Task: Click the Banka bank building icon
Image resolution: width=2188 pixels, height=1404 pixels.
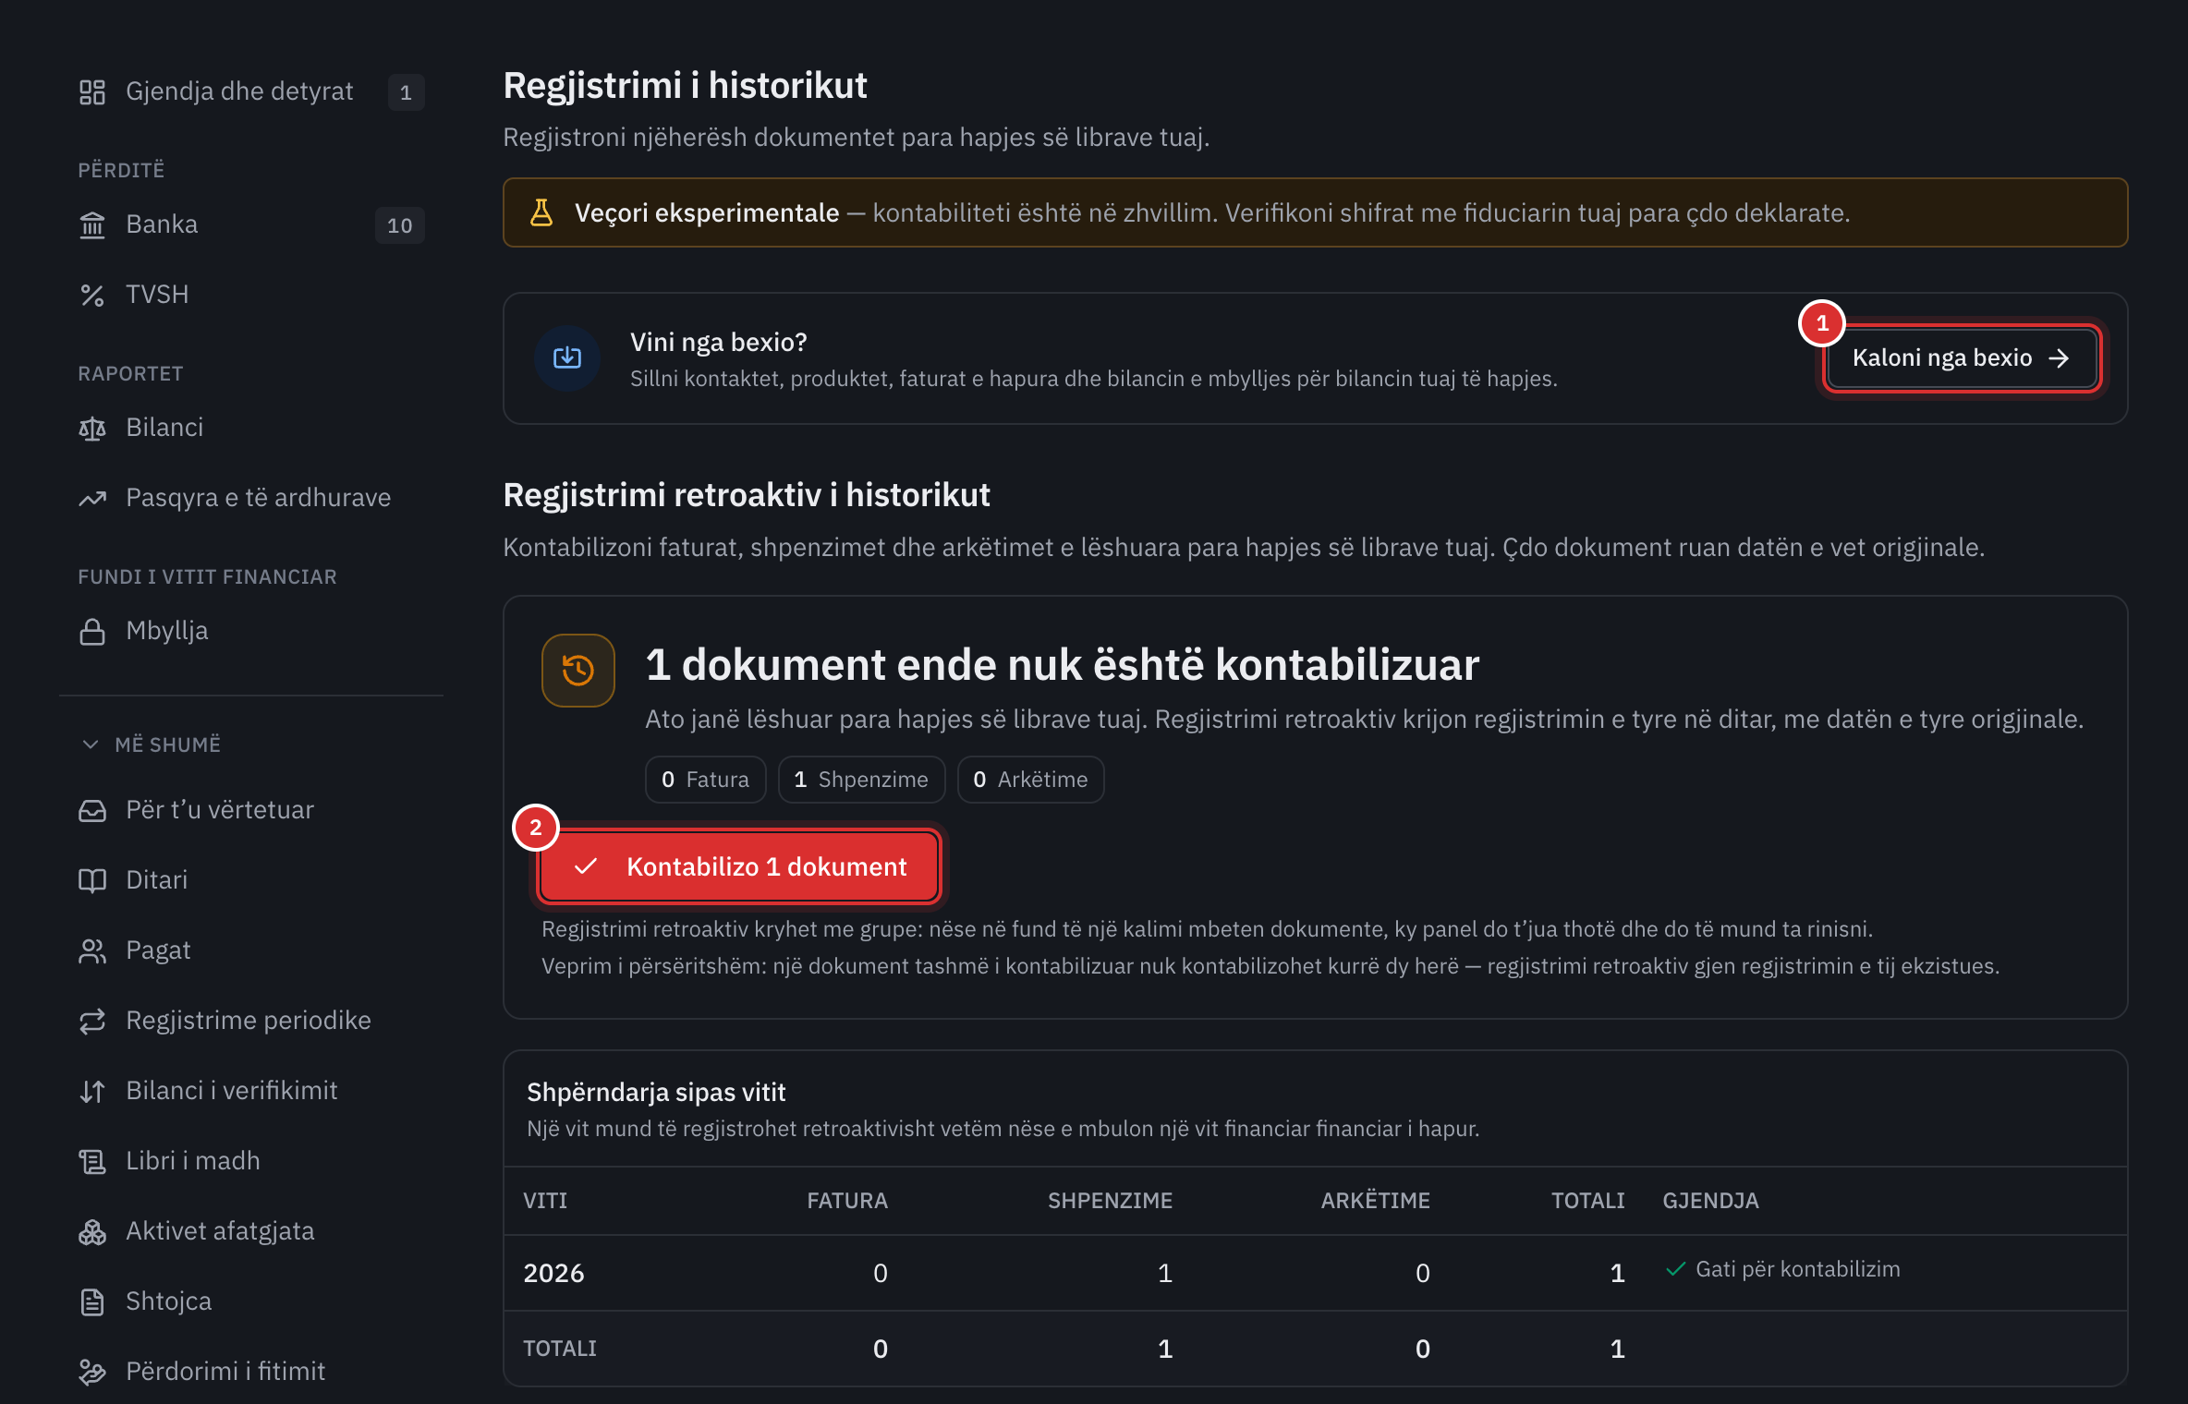Action: coord(92,224)
